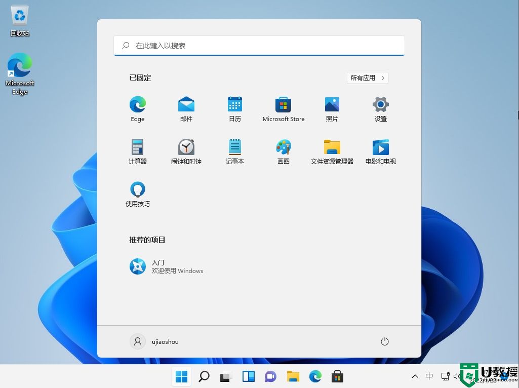The width and height of the screenshot is (519, 388).
Task: Open 记事本 (Notepad)
Action: click(234, 150)
